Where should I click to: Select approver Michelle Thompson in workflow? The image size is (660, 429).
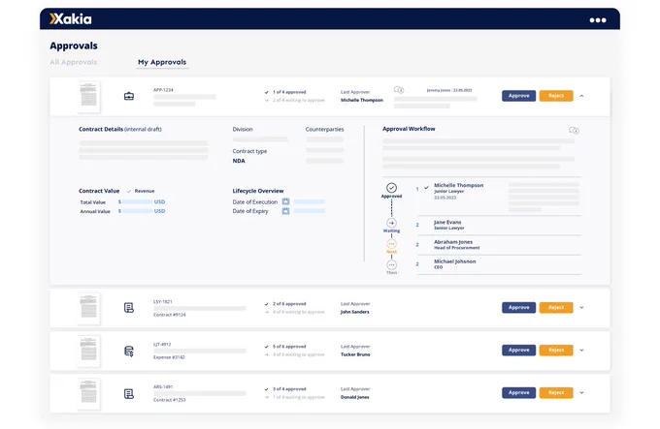pyautogui.click(x=458, y=185)
